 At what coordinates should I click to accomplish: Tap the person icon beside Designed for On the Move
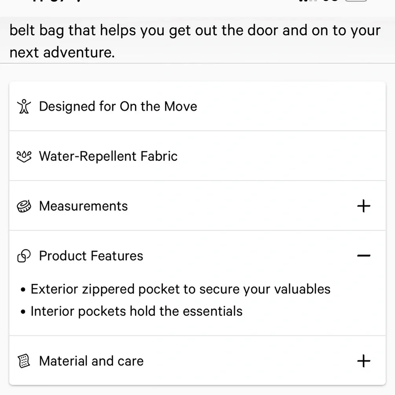point(24,106)
